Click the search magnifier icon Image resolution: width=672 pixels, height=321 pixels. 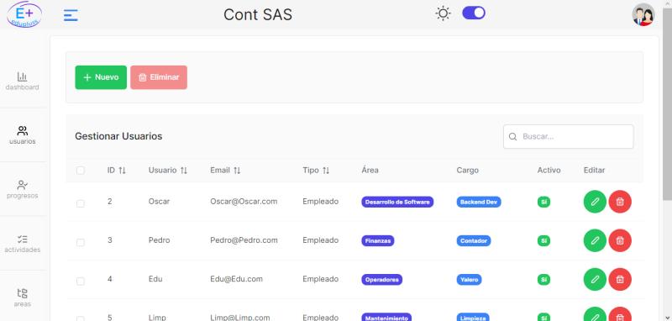tap(512, 137)
